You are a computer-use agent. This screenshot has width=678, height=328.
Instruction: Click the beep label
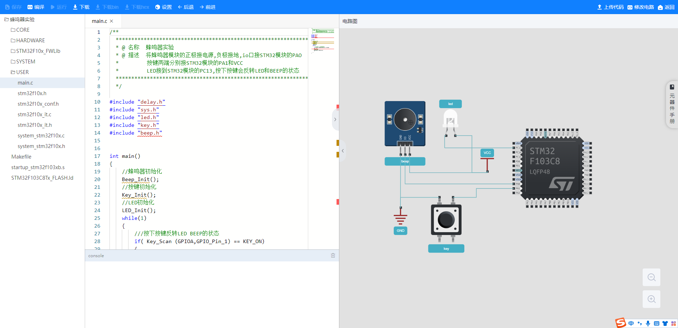405,161
